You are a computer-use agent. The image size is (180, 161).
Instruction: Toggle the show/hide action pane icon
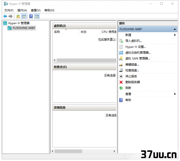click(37, 16)
